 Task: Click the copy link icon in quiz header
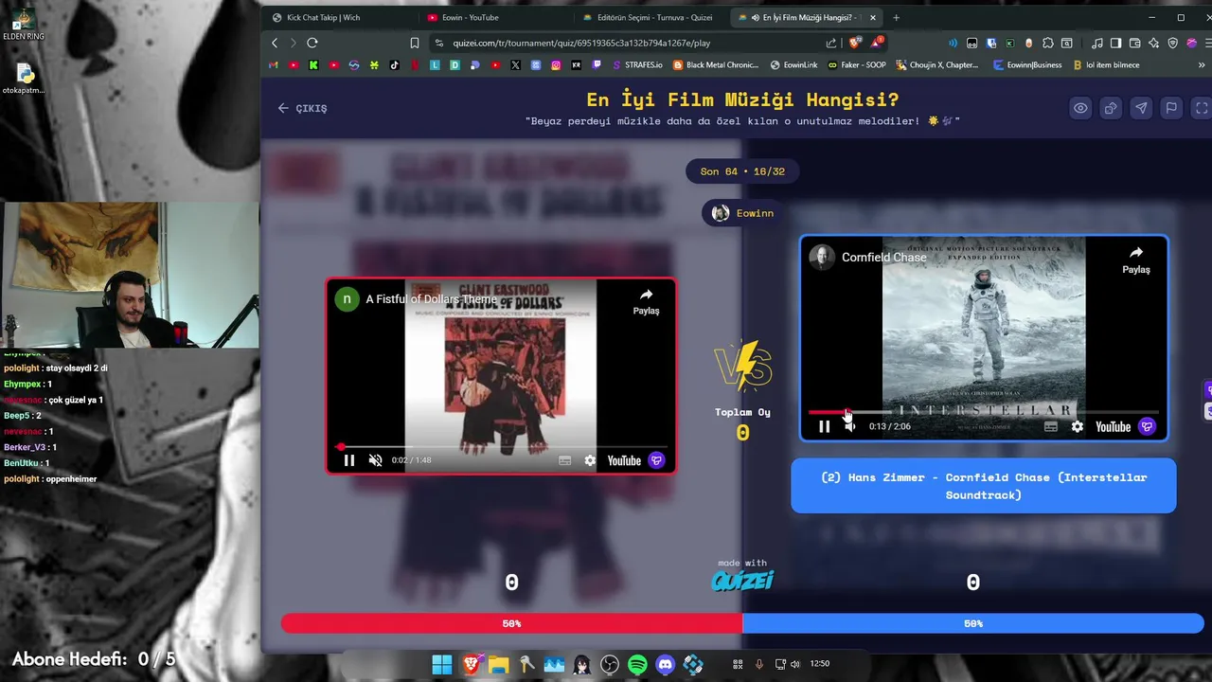(1111, 108)
